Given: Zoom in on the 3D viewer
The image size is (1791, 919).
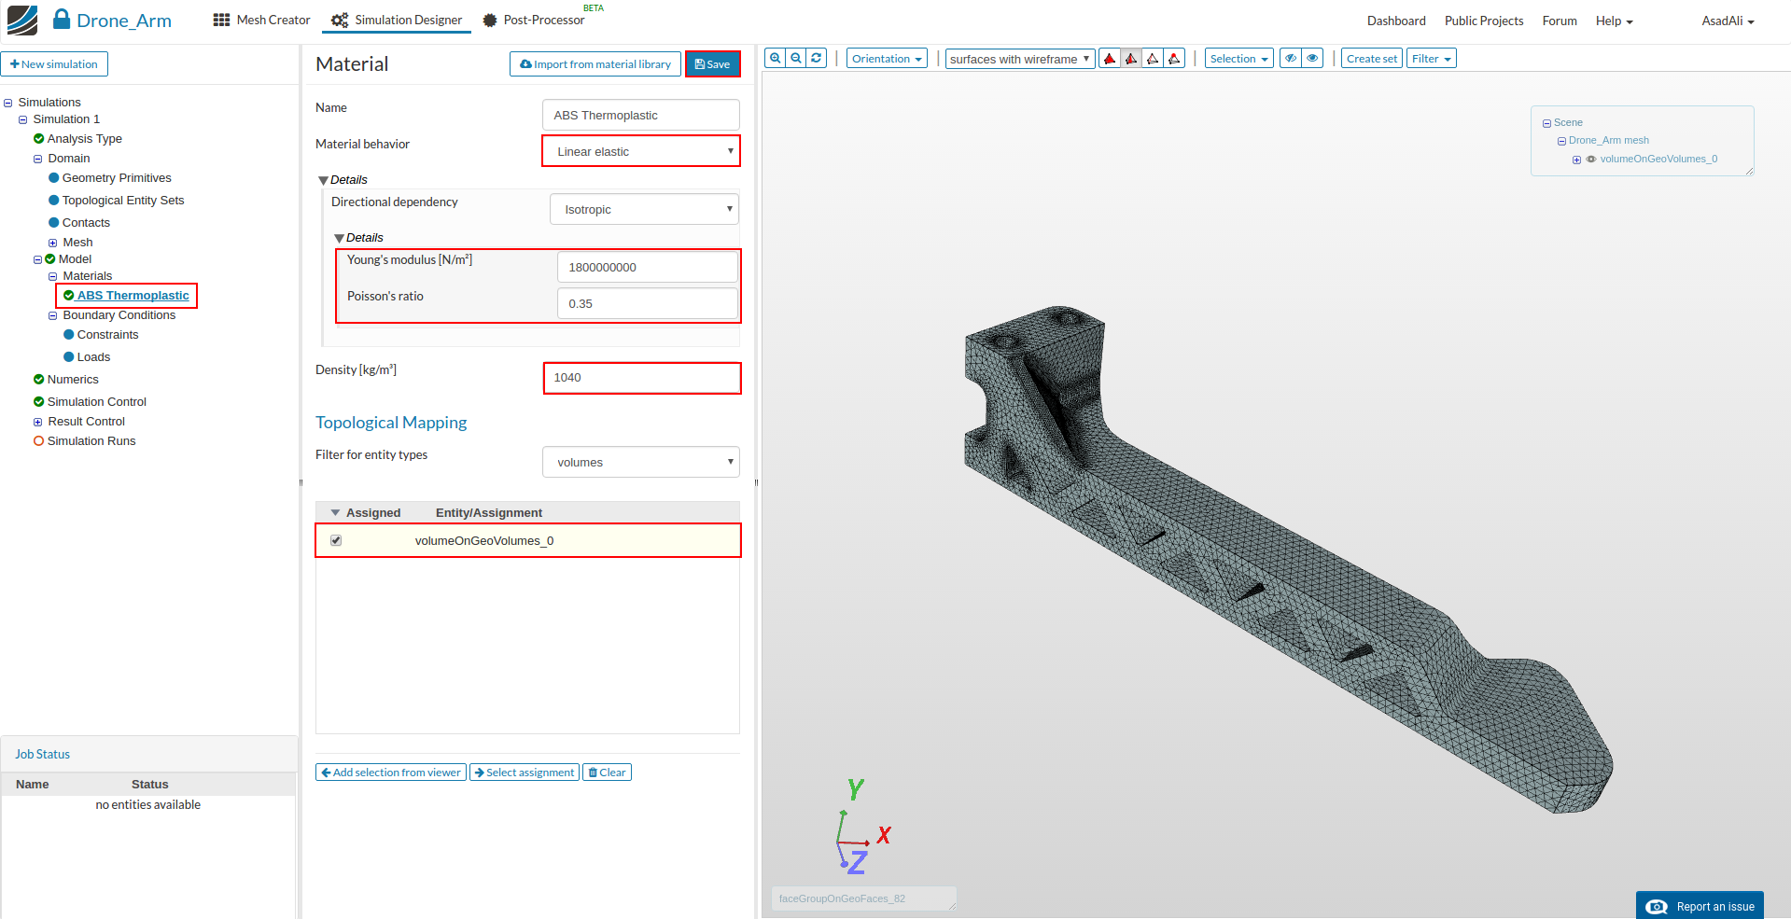Looking at the screenshot, I should point(776,58).
